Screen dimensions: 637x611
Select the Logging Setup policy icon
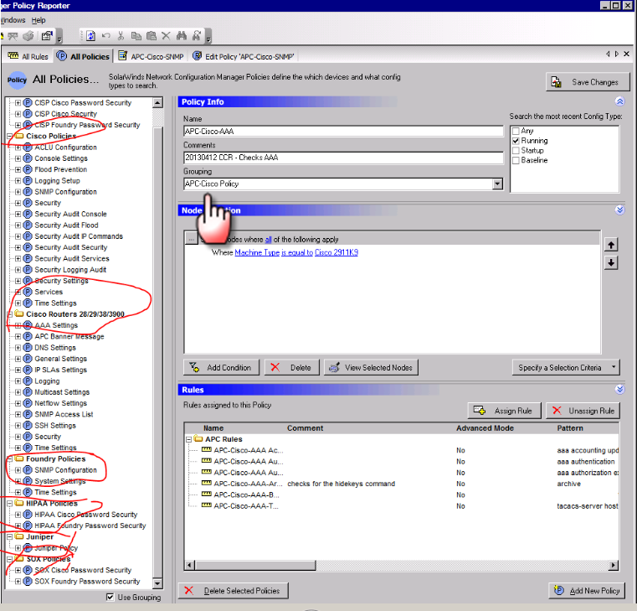(x=28, y=180)
